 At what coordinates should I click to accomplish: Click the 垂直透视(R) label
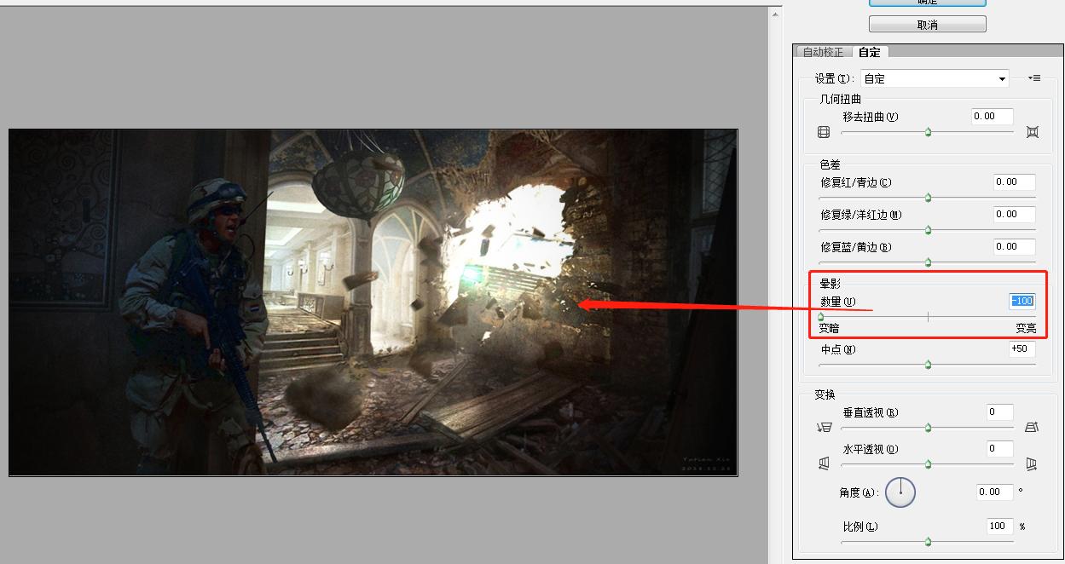[871, 412]
